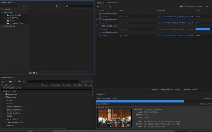Expand the C: (Local Disk) drive
This screenshot has height=132, width=212.
5,15
